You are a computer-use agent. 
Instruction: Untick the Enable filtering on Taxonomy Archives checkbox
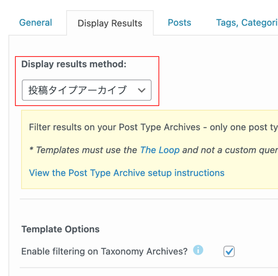coord(229,252)
